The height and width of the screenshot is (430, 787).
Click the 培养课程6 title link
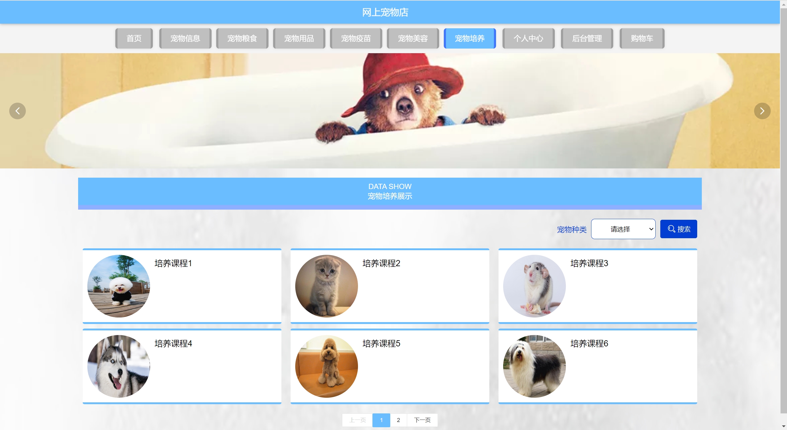pos(589,343)
